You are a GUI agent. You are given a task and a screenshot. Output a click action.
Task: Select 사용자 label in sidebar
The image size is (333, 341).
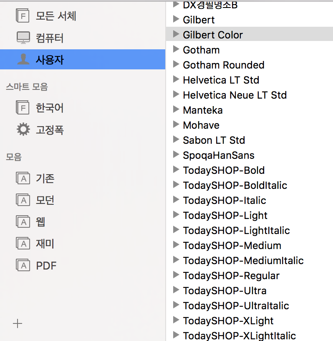50,60
